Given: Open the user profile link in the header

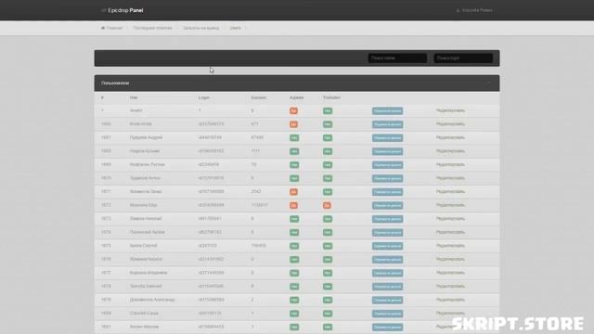Looking at the screenshot, I should point(474,10).
